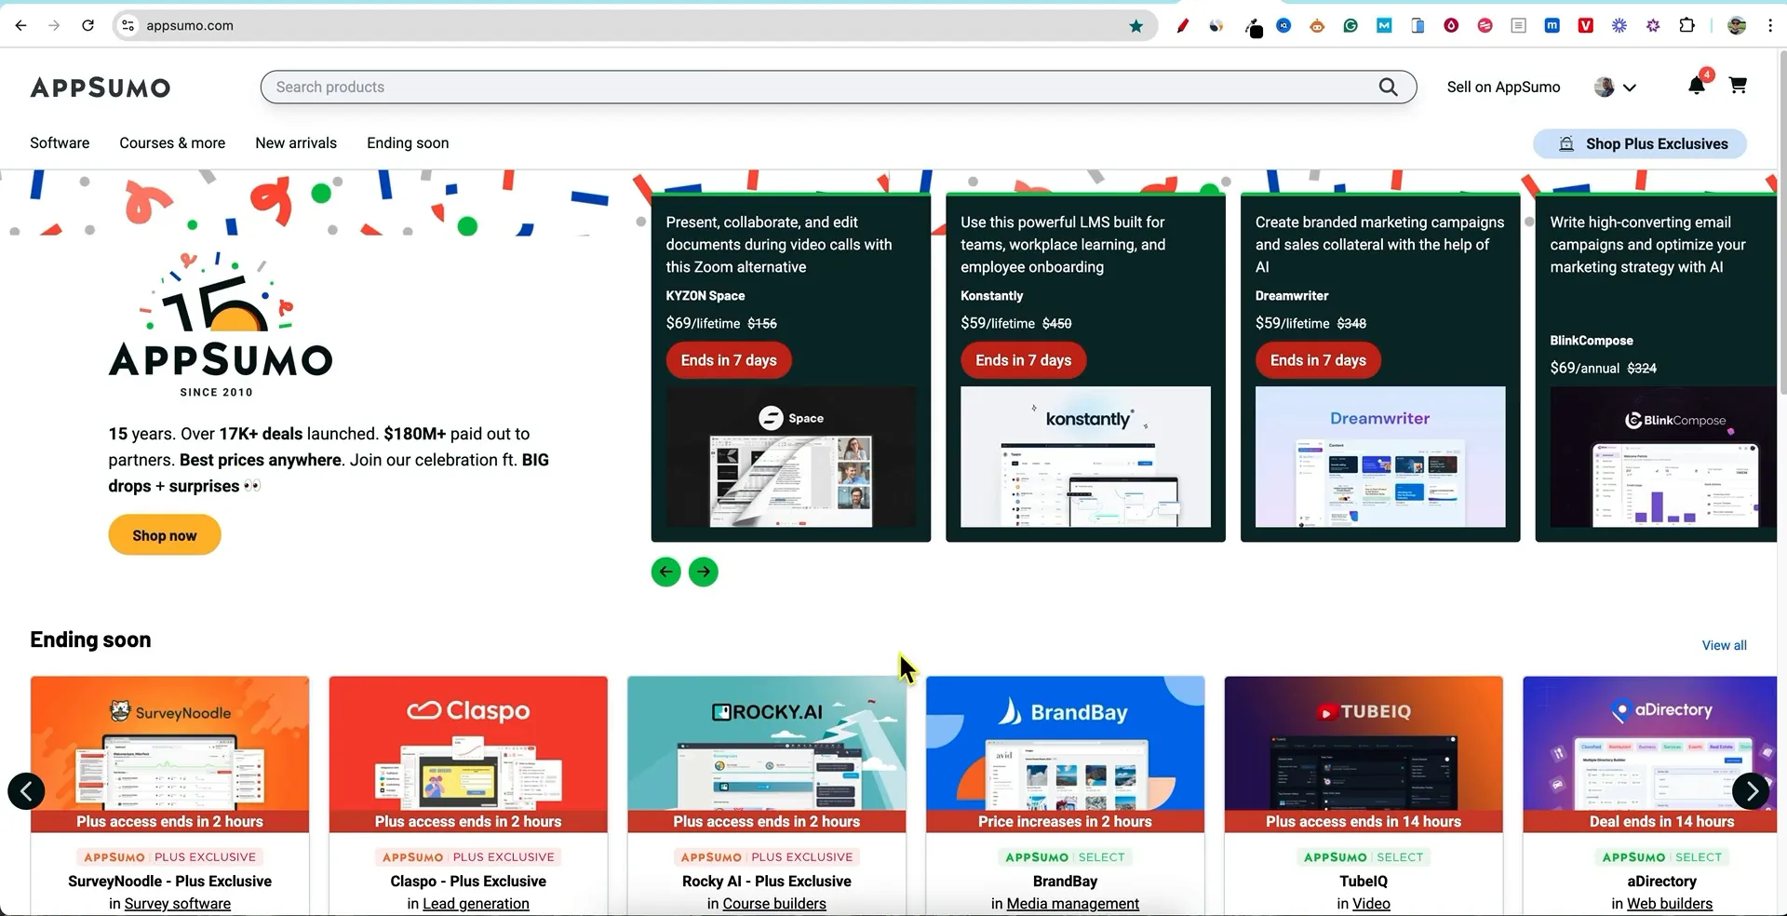Click Ends in 7 days on Dreamwriter

click(1318, 360)
